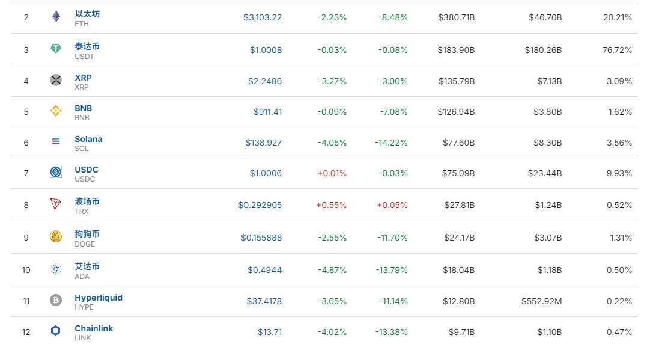Click the XRP market cap $135.79B
656x347 pixels.
(456, 81)
